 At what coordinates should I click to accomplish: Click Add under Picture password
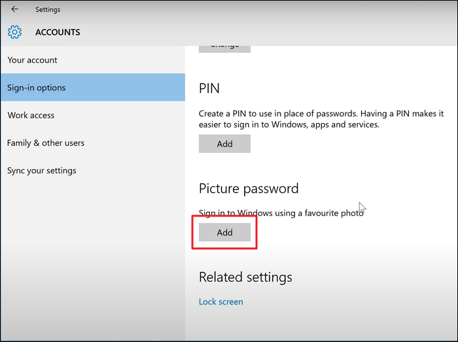pyautogui.click(x=224, y=232)
